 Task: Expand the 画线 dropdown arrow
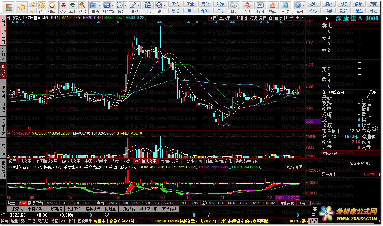pos(139,5)
